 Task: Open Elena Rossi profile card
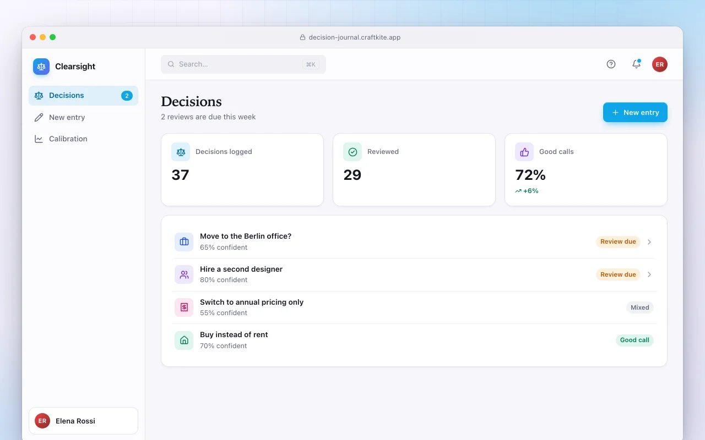point(83,421)
